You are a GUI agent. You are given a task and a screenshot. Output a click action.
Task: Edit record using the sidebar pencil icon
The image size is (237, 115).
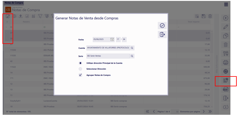226,27
